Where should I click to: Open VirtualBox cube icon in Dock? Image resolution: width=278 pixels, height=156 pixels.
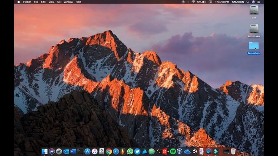click(179, 151)
